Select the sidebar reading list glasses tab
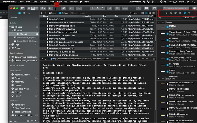 [x=24, y=13]
